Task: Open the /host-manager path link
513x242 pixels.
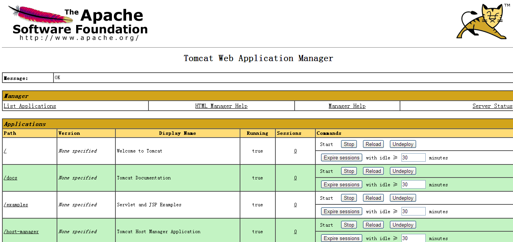Action: coord(21,232)
